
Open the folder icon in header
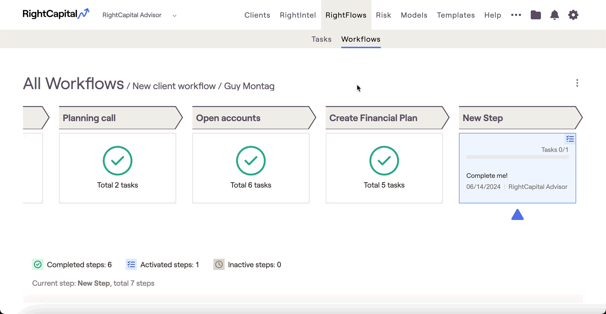click(x=536, y=15)
